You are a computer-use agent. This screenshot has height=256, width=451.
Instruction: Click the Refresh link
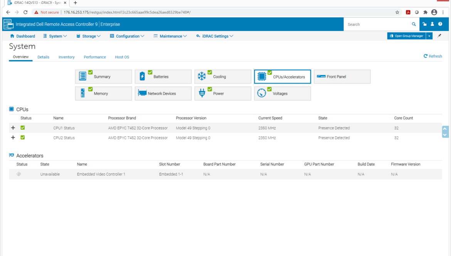(x=432, y=56)
